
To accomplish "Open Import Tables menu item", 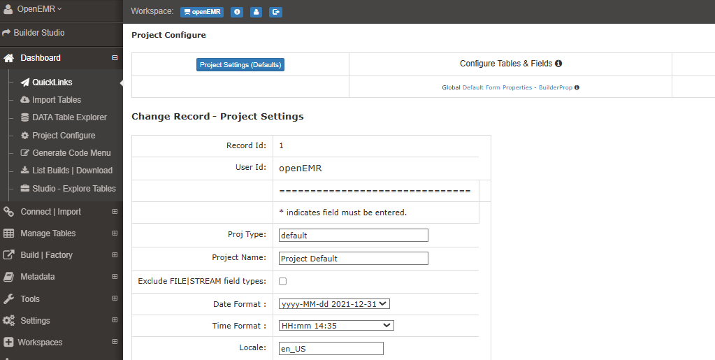I will pos(57,100).
